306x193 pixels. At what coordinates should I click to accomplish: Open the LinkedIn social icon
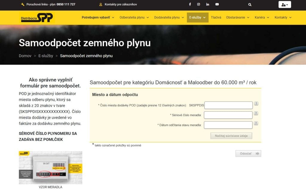(x=208, y=4)
